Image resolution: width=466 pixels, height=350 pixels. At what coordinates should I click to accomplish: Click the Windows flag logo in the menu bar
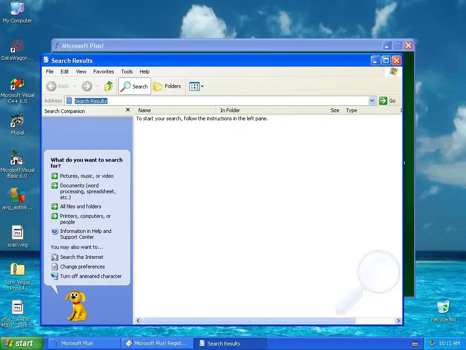[393, 72]
